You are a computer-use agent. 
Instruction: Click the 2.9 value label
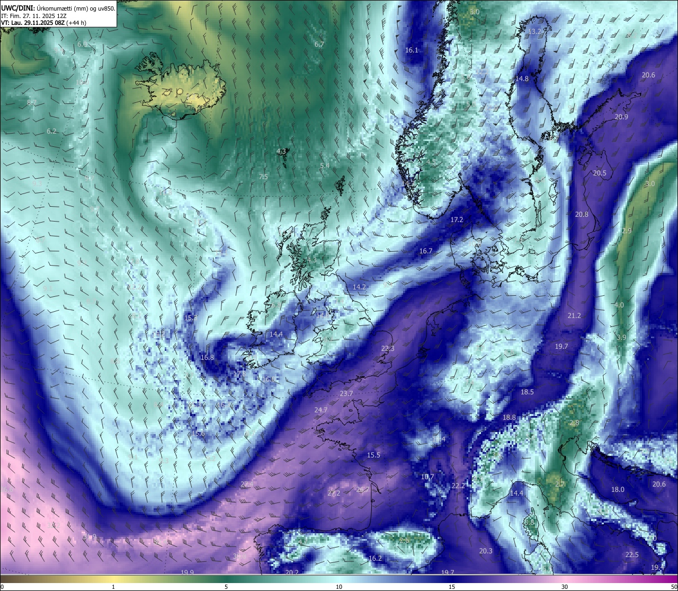click(x=627, y=231)
